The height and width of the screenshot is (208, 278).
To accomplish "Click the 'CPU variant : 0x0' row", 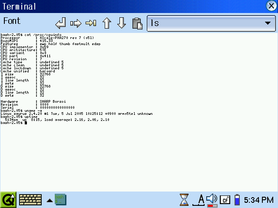I will coord(23,53).
